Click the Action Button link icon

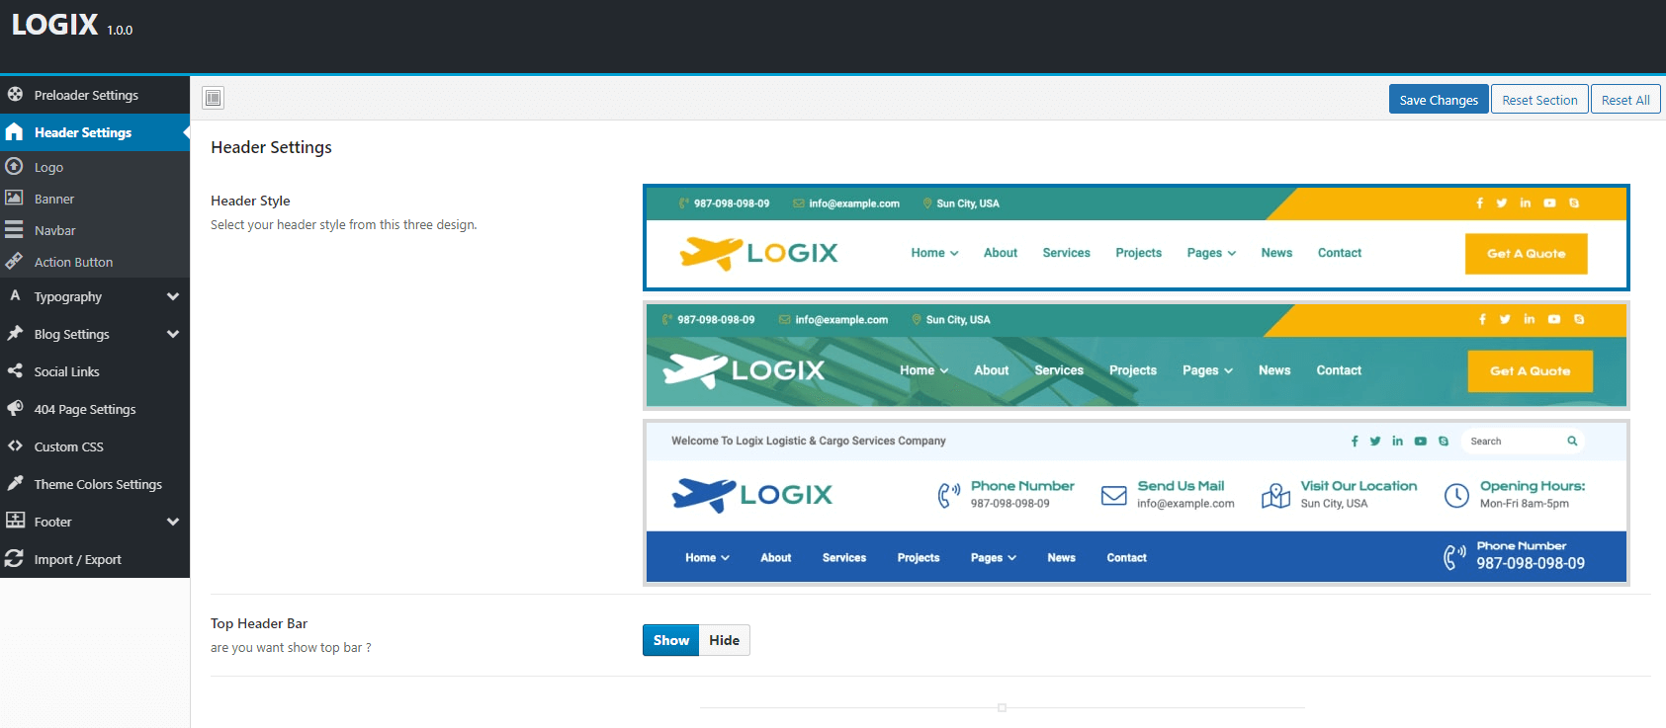tap(15, 262)
